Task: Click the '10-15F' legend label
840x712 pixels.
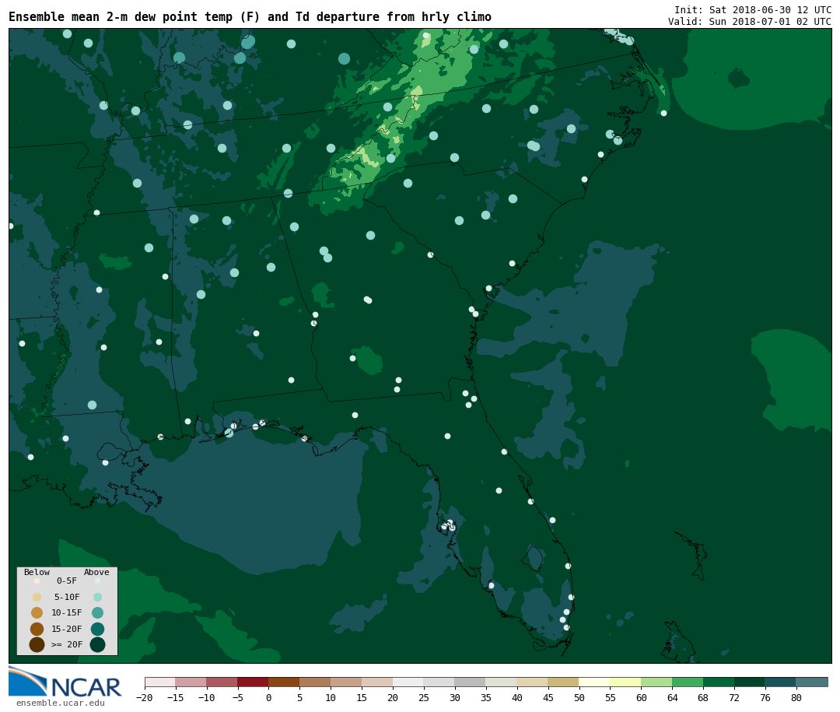Action: pos(67,612)
